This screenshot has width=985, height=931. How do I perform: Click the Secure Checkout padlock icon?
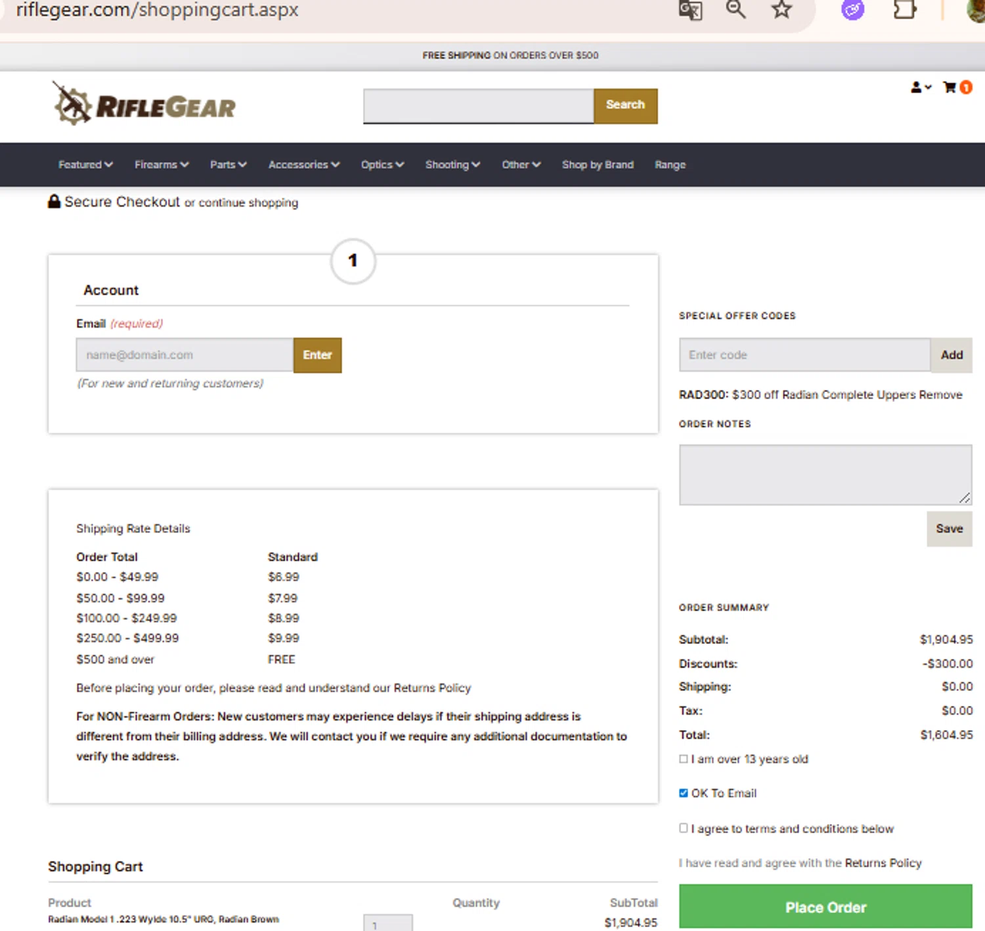coord(54,202)
